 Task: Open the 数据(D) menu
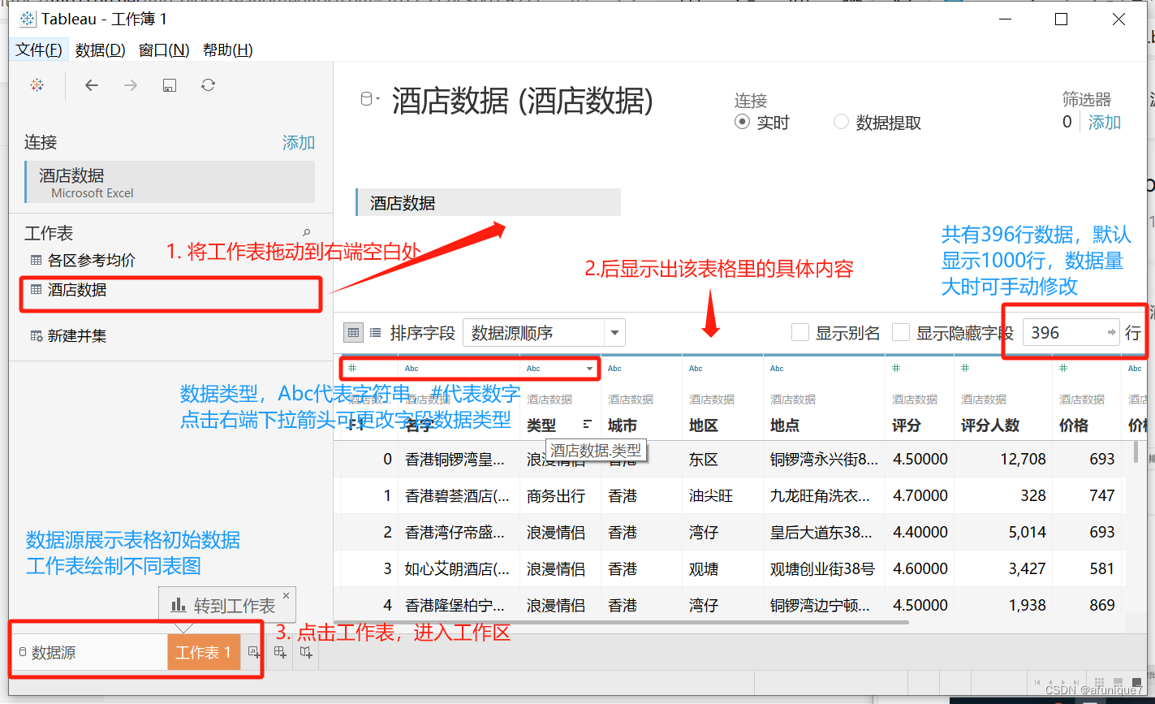98,49
